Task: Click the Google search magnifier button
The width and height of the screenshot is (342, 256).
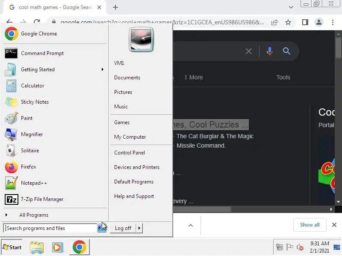Action: click(x=286, y=51)
